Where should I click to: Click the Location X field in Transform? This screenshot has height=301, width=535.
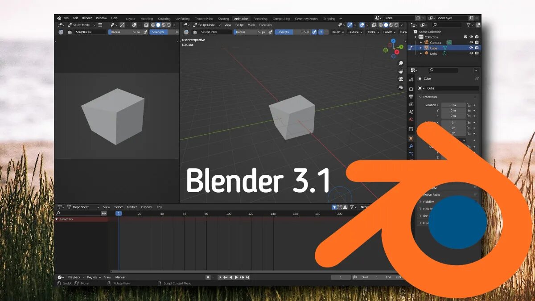pos(453,105)
